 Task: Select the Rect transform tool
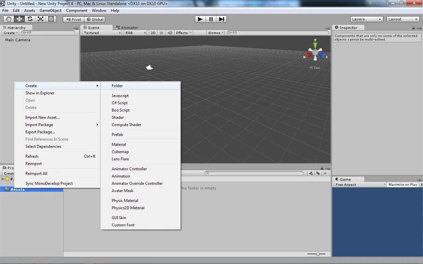point(51,19)
